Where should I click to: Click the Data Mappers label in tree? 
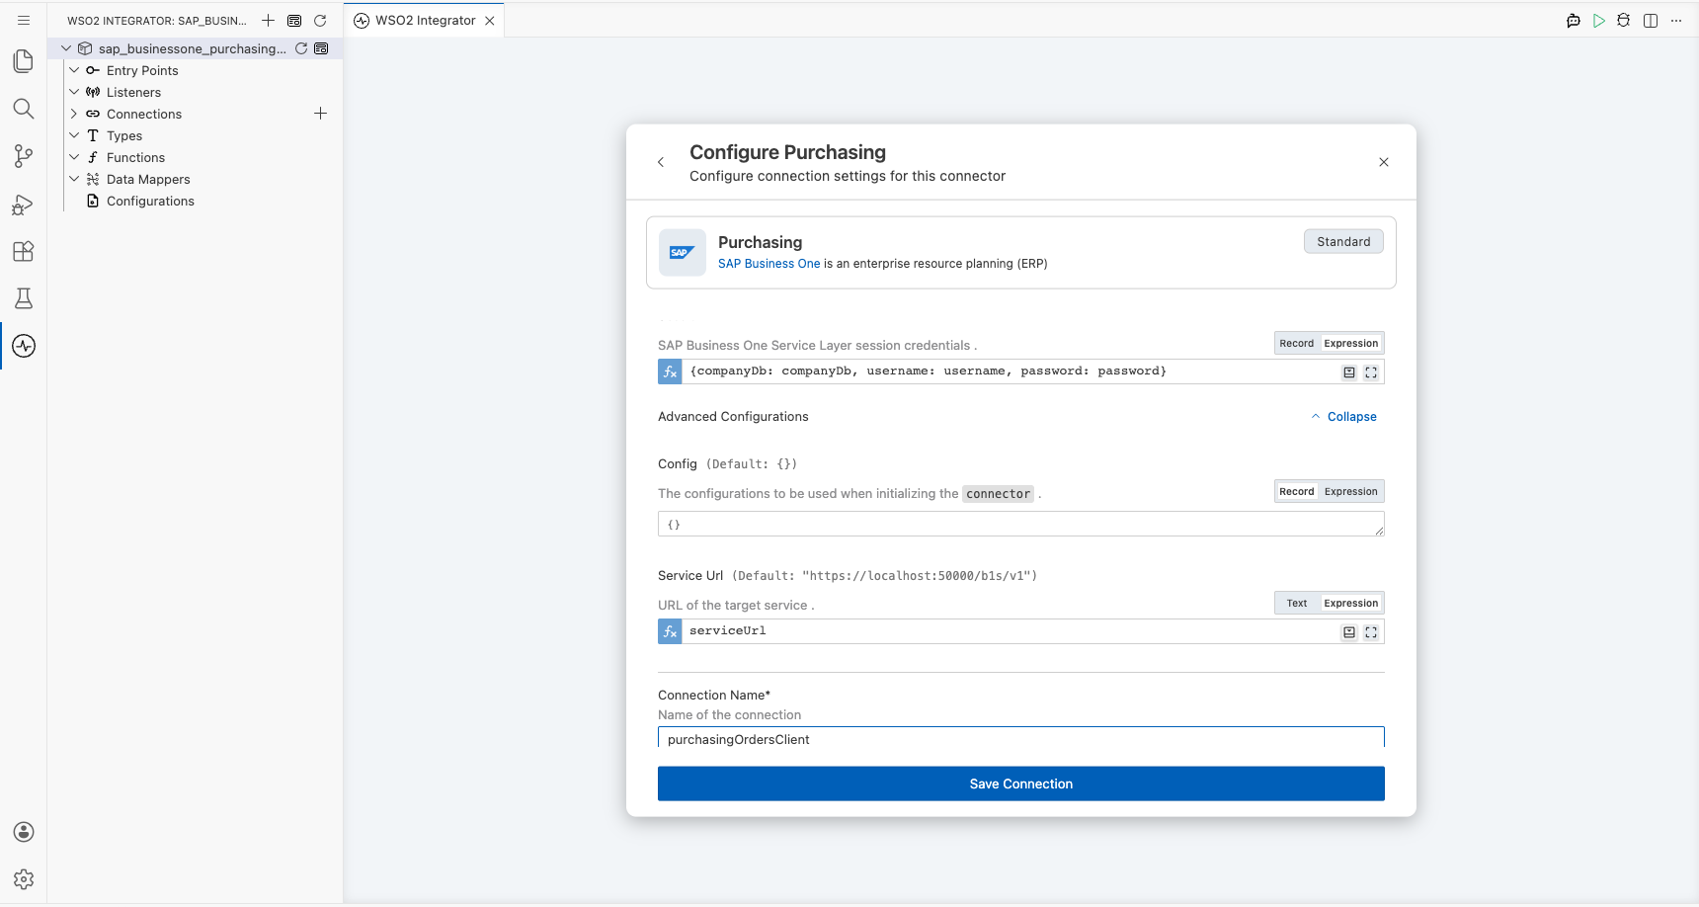[x=148, y=180]
